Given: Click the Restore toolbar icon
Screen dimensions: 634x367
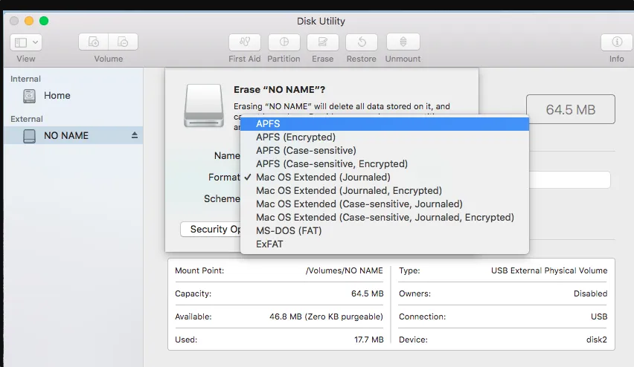Looking at the screenshot, I should tap(362, 42).
